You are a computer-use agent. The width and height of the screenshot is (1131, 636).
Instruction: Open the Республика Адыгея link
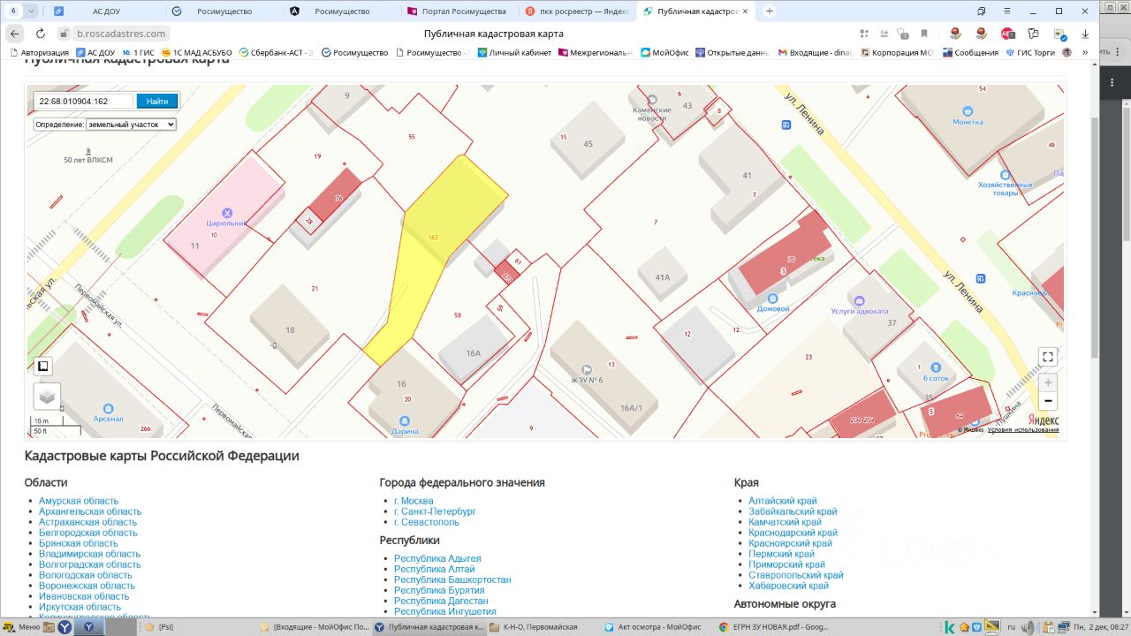pyautogui.click(x=437, y=559)
